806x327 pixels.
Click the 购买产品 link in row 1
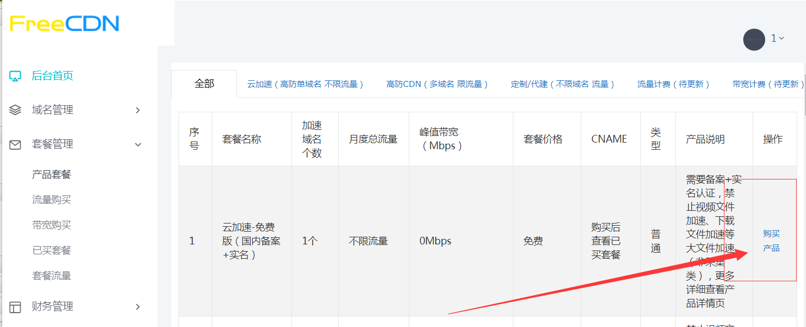[771, 241]
